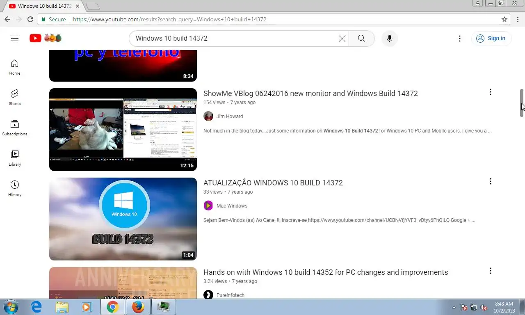Open the monitor app taskbar button
The width and height of the screenshot is (525, 315).
pos(164,307)
